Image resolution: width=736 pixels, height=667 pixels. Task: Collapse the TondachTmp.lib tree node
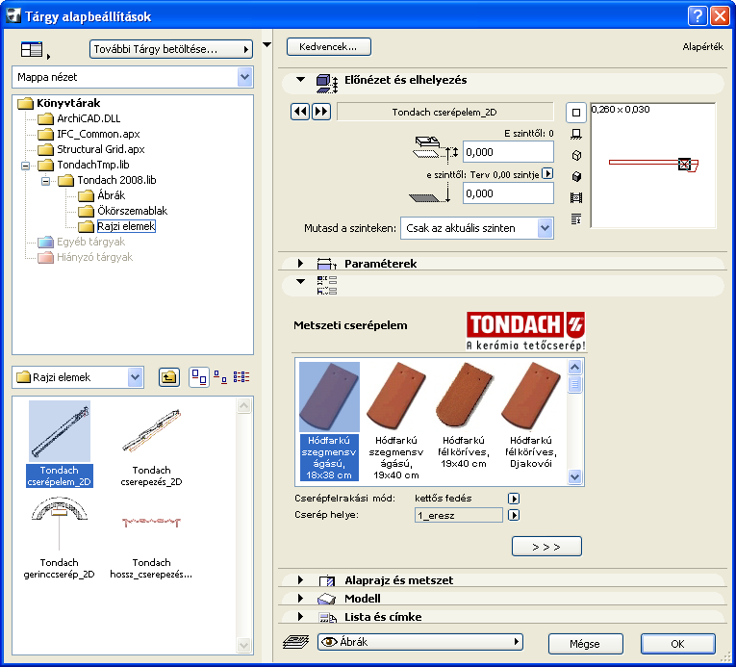(x=25, y=166)
